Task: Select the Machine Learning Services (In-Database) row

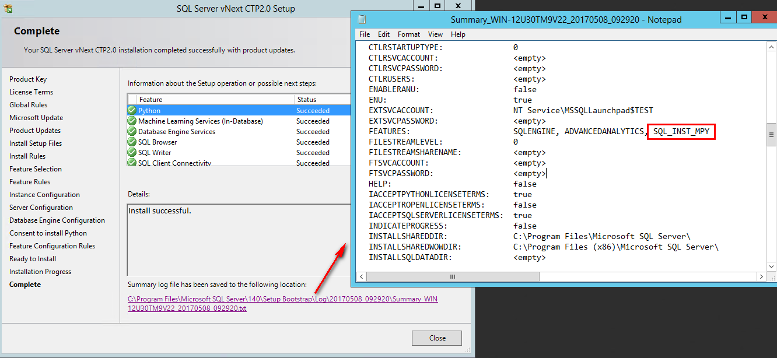Action: pyautogui.click(x=239, y=121)
